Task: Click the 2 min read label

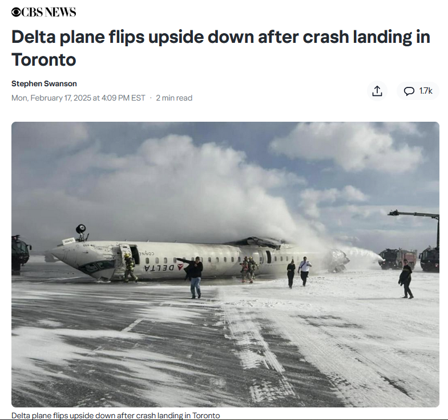Action: pos(174,98)
